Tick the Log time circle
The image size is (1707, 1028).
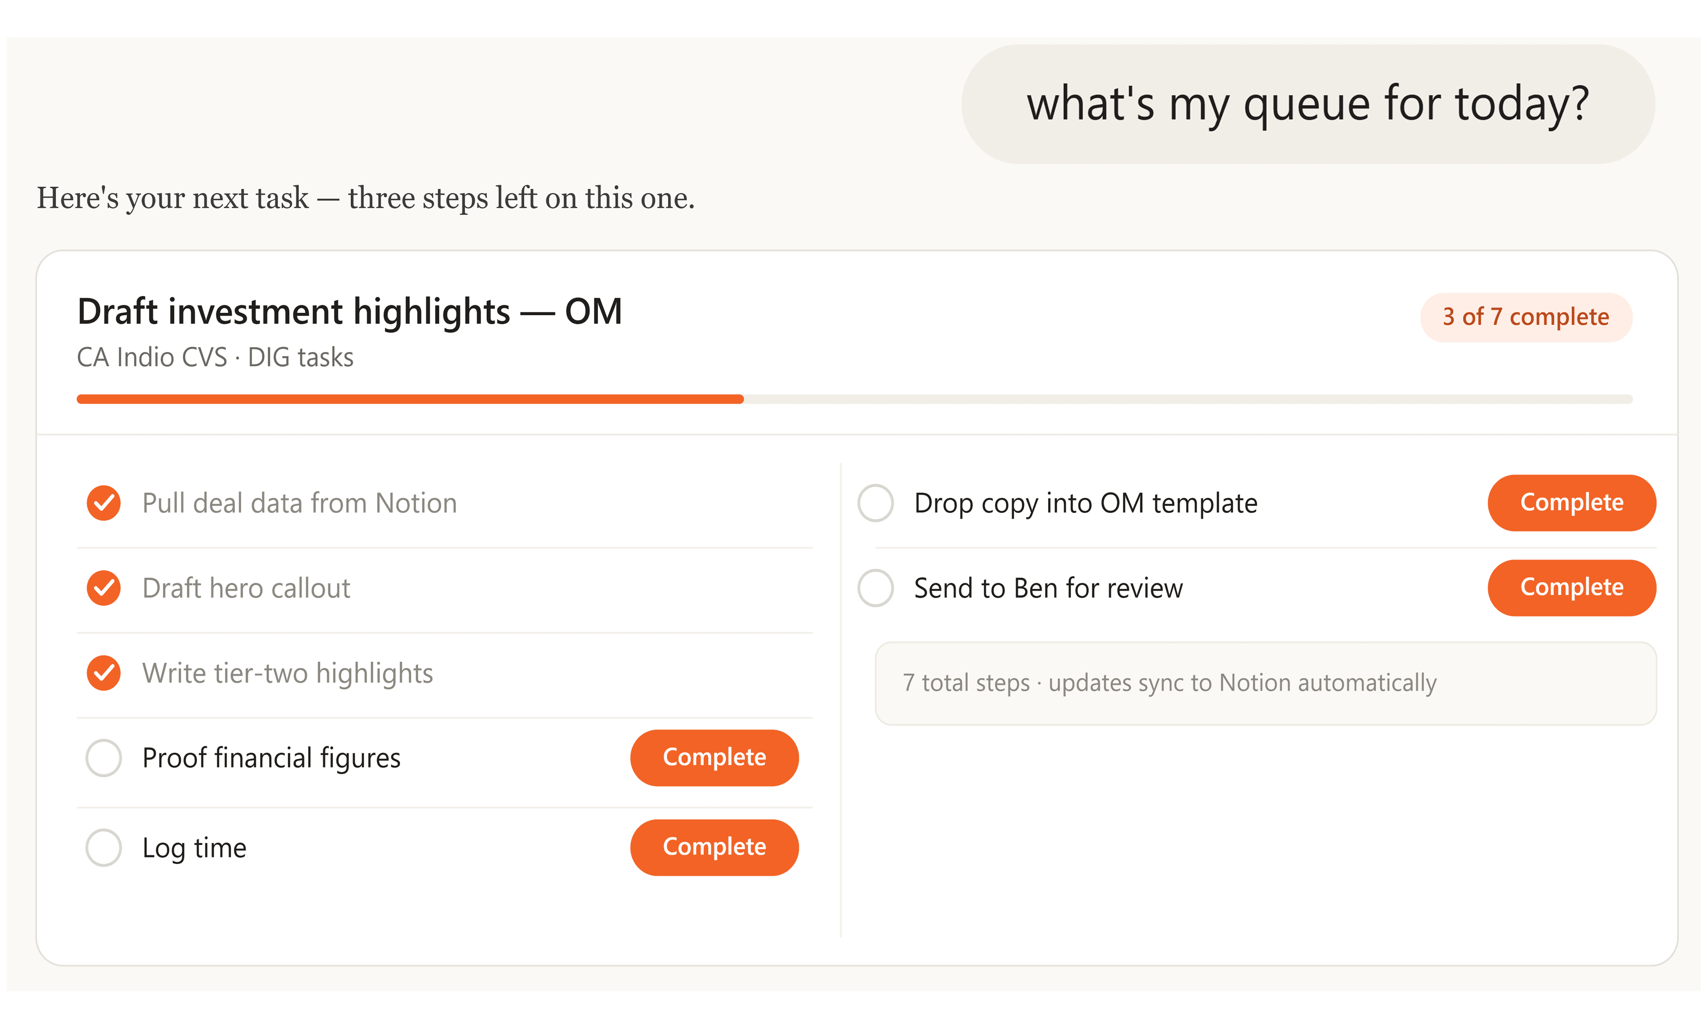tap(104, 848)
